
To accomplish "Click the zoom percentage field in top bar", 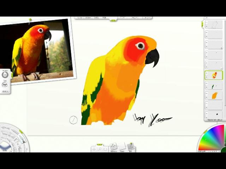I will (x=123, y=18).
